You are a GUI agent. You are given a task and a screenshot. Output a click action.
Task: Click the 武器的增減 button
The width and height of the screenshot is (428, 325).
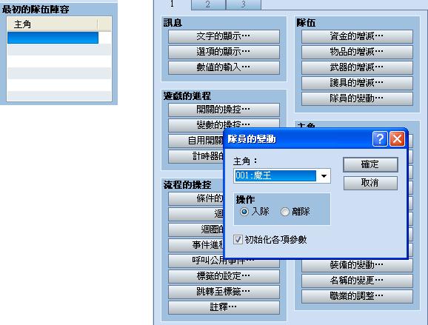coord(357,67)
